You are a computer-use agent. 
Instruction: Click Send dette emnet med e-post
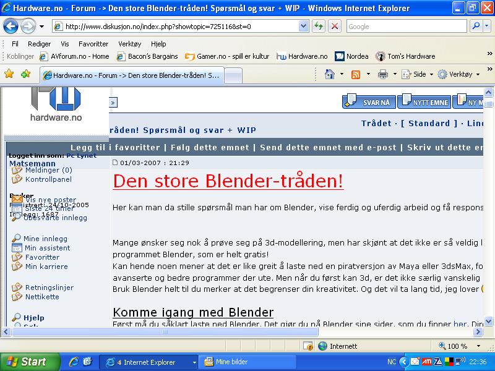click(x=328, y=147)
